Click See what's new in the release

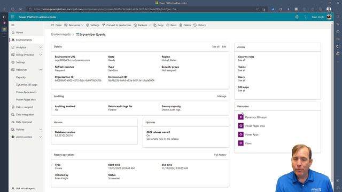(x=162, y=139)
